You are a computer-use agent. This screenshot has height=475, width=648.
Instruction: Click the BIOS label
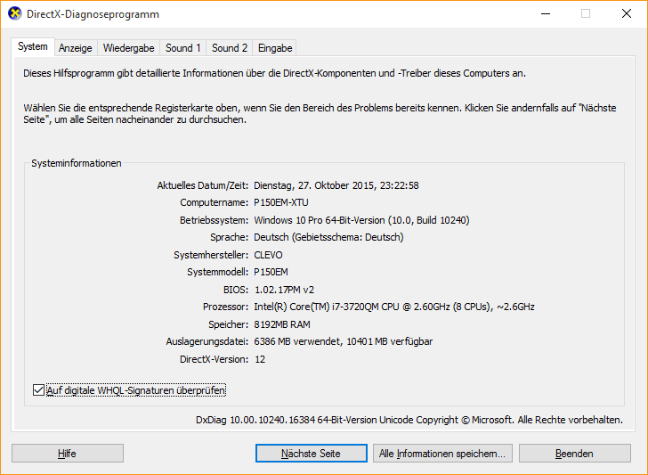236,290
